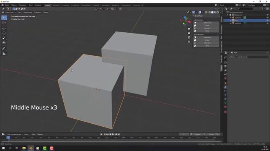Select the 3D Cursor tool
The height and width of the screenshot is (151, 270).
point(4,23)
